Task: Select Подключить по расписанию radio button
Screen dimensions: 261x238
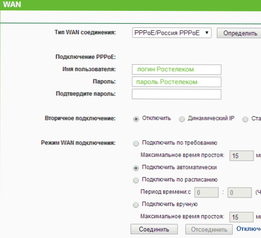Action: pos(136,180)
